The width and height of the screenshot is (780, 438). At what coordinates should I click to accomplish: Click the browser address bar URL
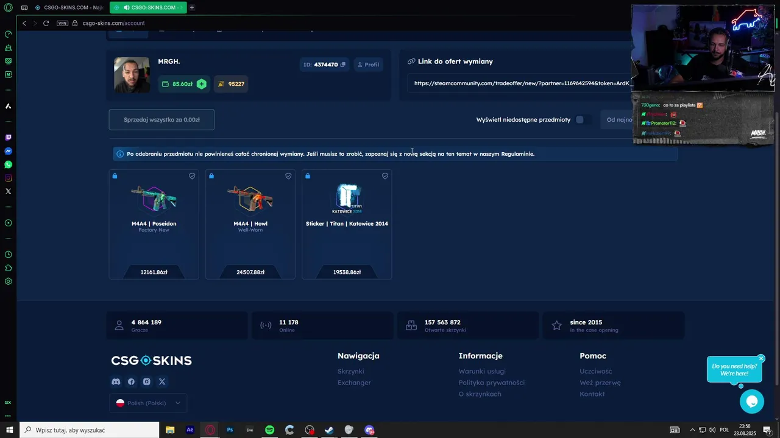coord(114,23)
